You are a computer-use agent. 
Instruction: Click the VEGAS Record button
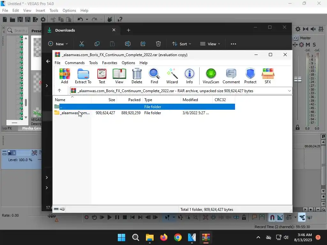tap(86, 218)
